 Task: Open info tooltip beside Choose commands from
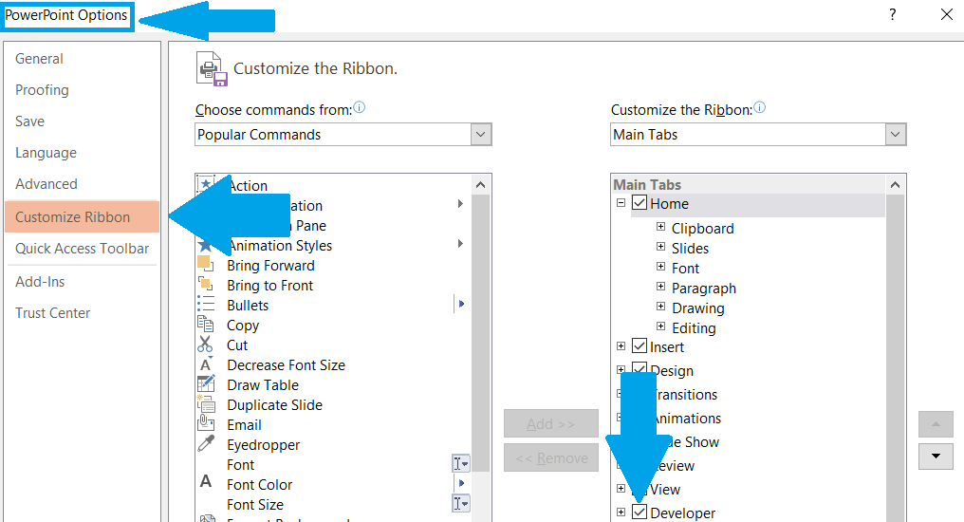click(x=359, y=107)
